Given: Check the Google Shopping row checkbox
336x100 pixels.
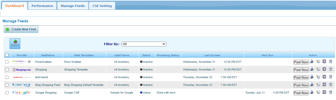Looking at the screenshot, I should coord(7,93).
